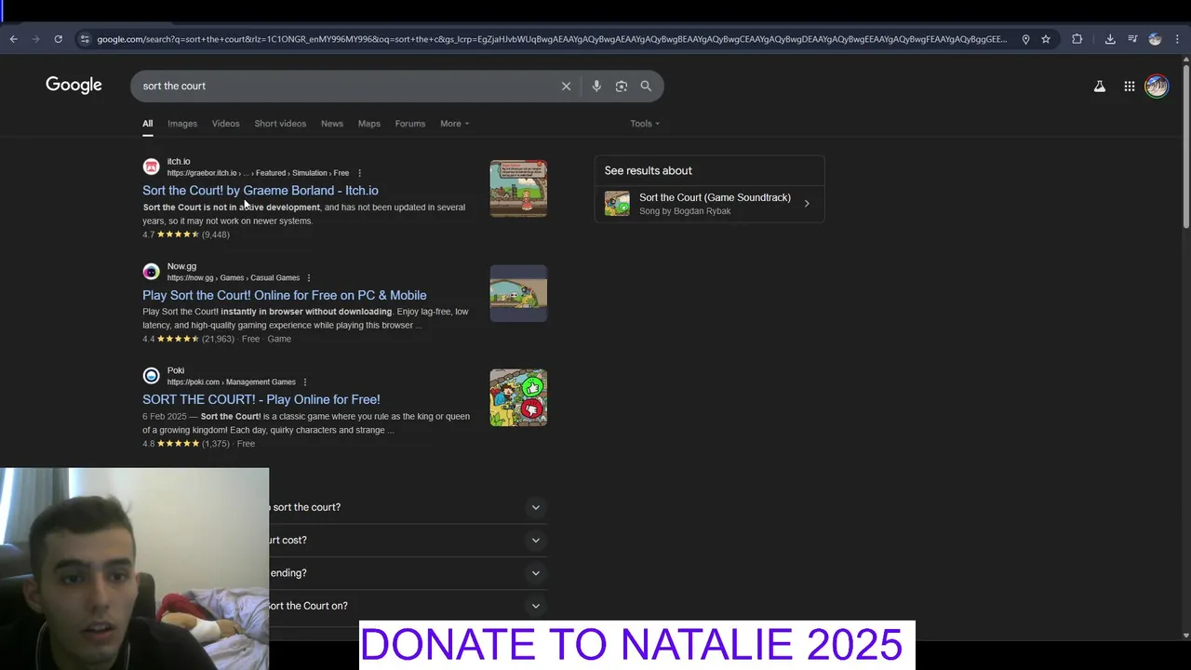
Task: Open the Poki result thumbnail
Action: click(518, 398)
